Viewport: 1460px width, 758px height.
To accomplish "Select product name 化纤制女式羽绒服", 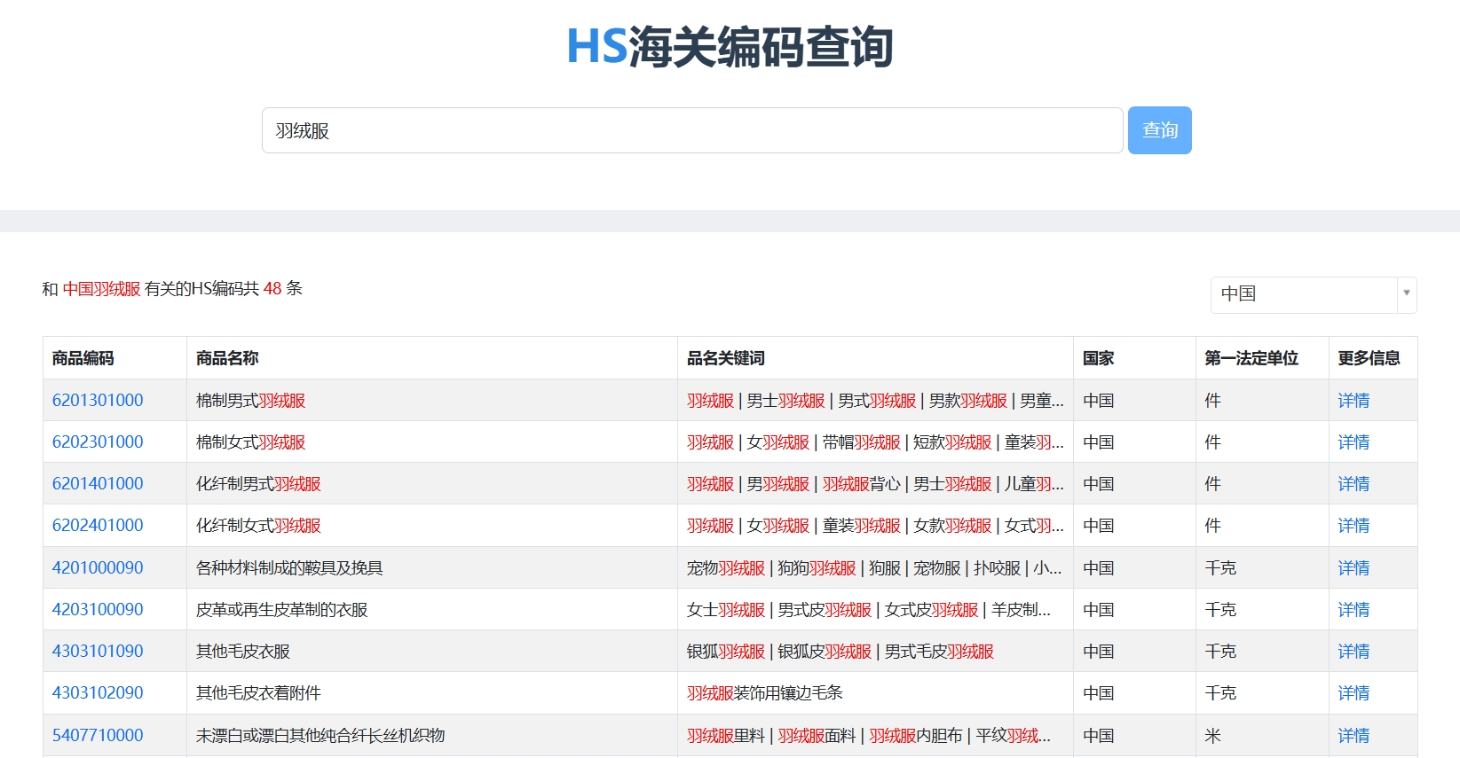I will click(x=258, y=525).
